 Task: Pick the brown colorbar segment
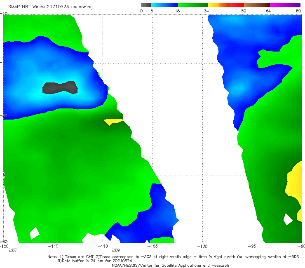(257, 5)
